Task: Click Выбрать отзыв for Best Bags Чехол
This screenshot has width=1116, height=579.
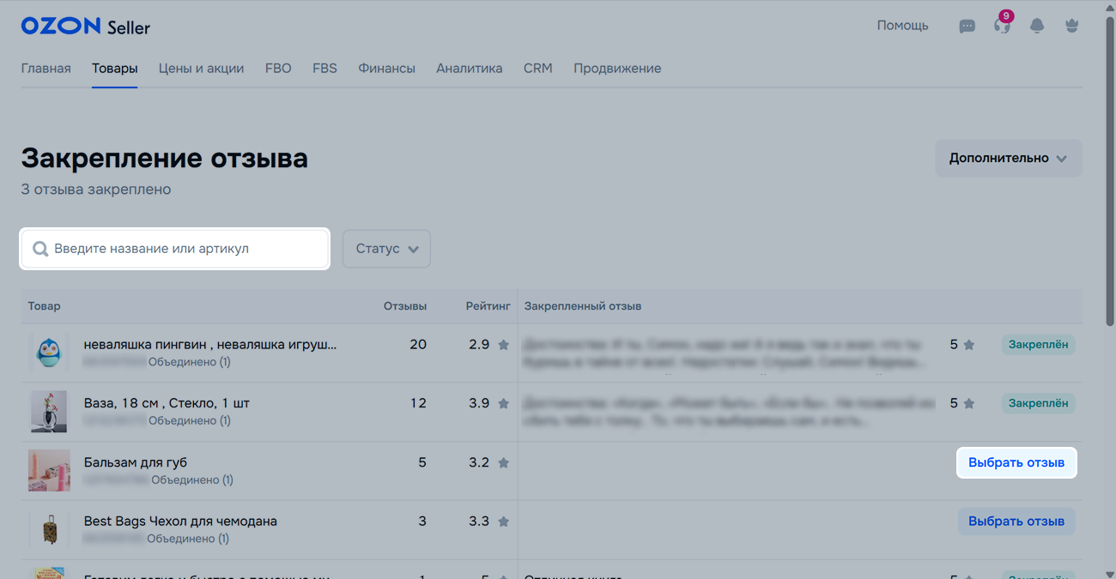Action: (x=1016, y=522)
